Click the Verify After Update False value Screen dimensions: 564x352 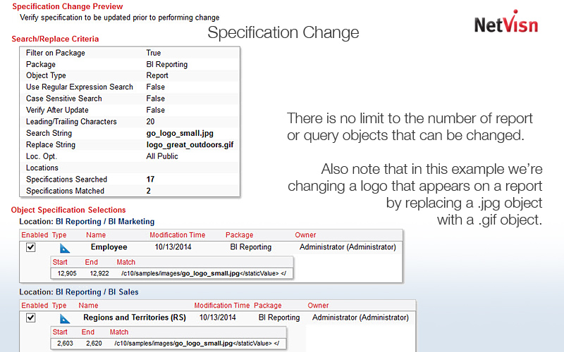click(x=155, y=110)
